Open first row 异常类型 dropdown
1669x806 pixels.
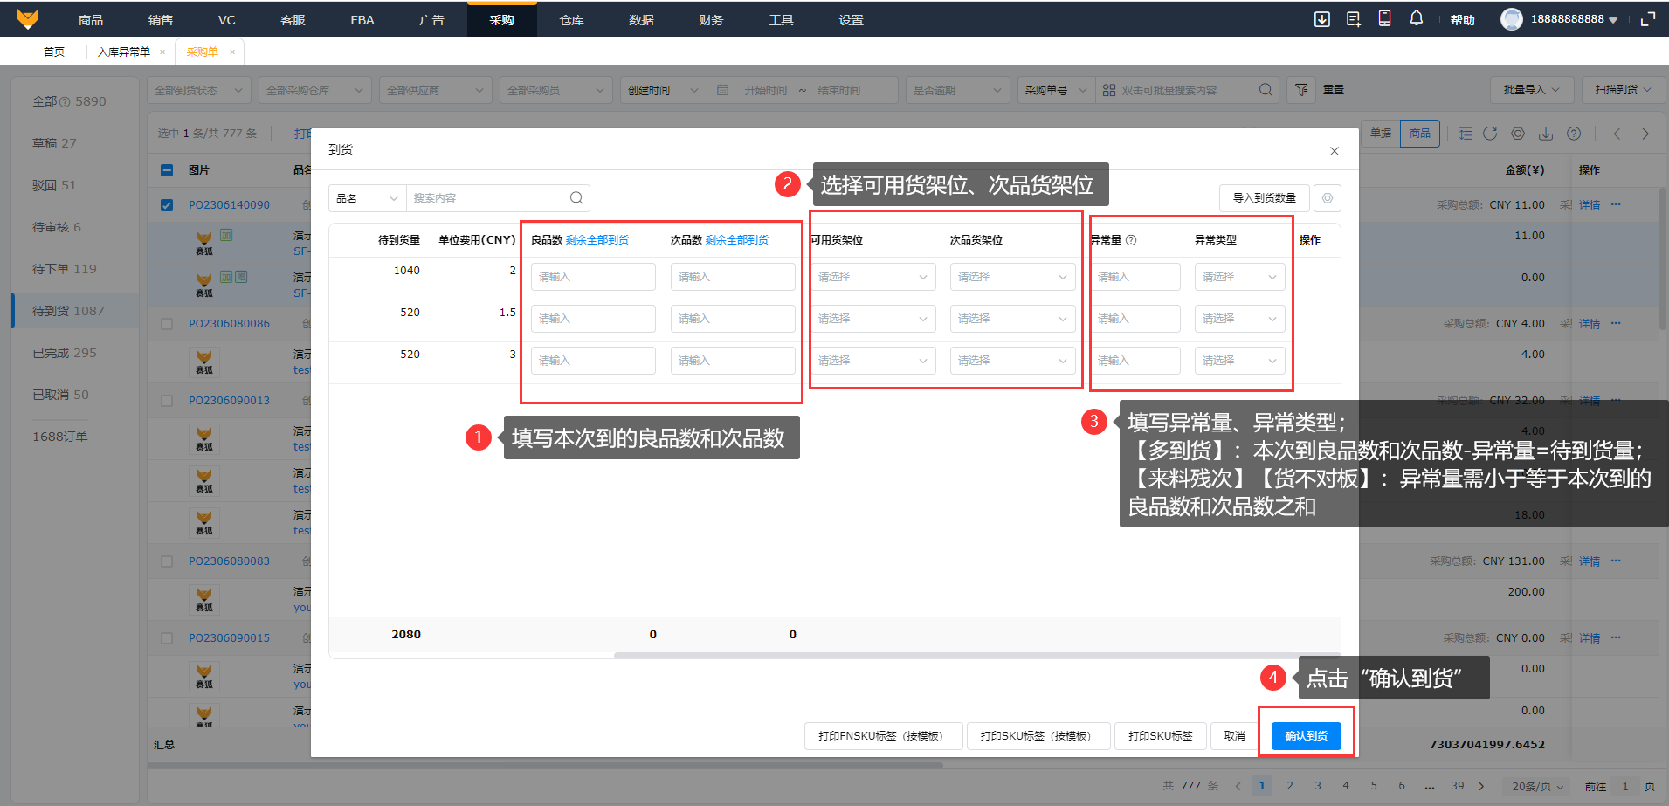pos(1238,277)
